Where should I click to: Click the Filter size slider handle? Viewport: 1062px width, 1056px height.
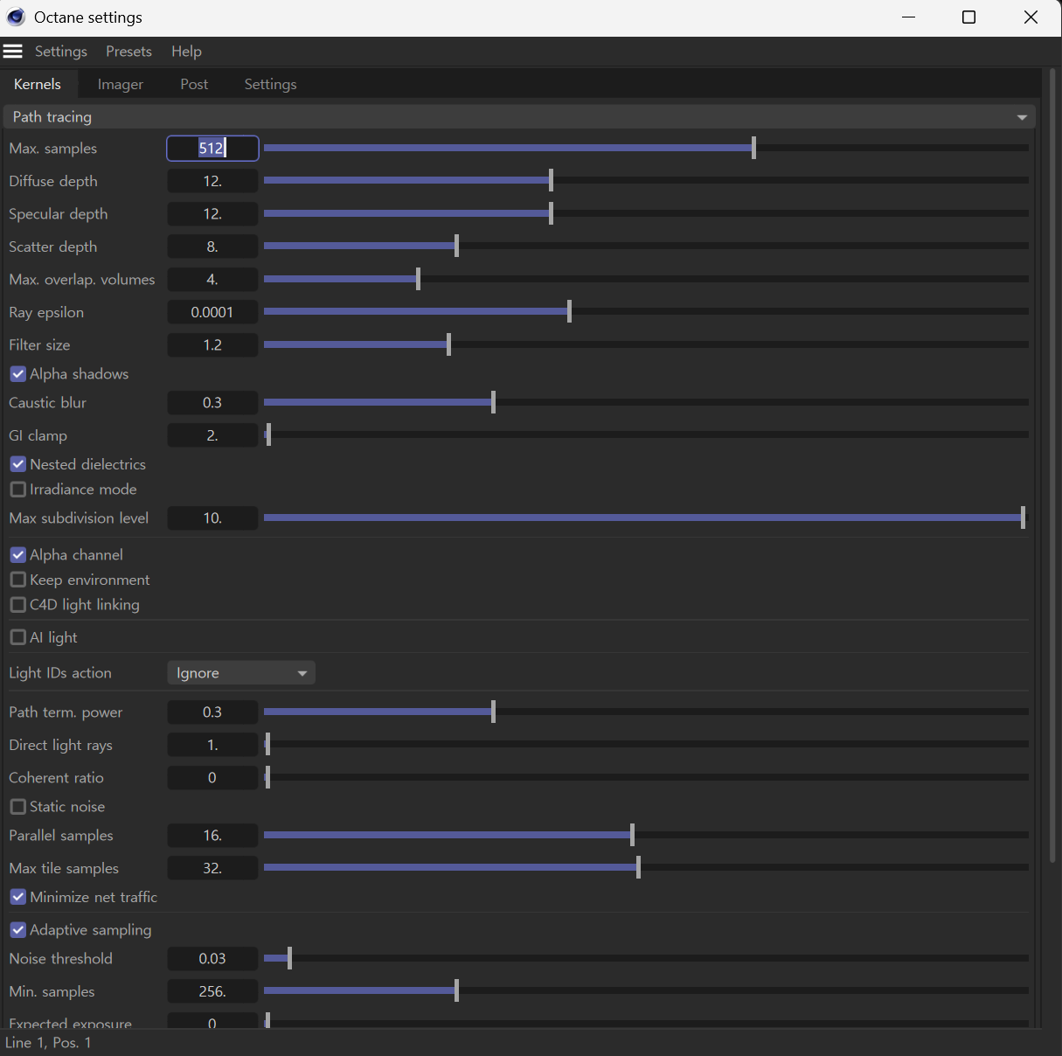pos(448,344)
